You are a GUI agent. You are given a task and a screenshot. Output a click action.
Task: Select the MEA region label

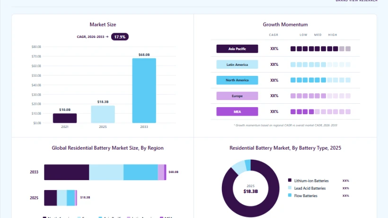point(237,111)
